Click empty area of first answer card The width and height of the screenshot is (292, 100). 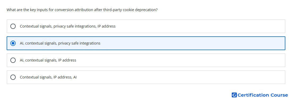[x=199, y=26]
